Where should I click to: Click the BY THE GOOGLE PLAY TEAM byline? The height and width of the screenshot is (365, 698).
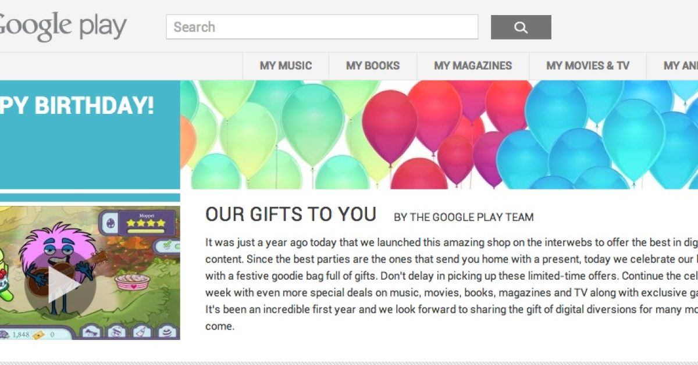(x=463, y=217)
